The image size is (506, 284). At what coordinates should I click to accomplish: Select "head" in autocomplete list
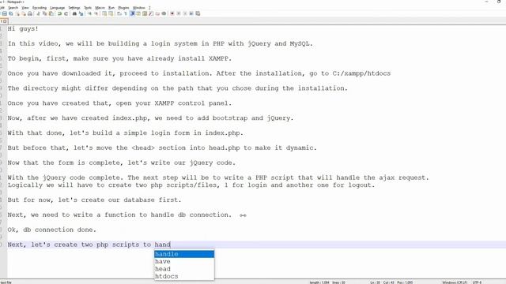pos(184,269)
